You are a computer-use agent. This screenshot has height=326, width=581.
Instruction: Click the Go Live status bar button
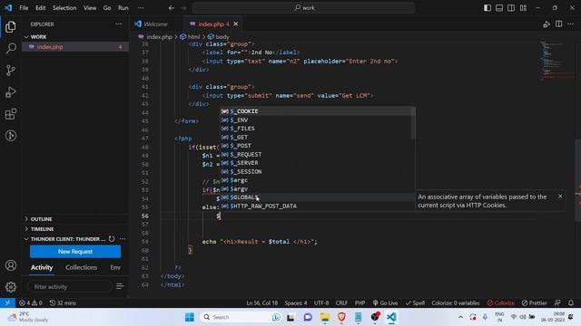[385, 302]
